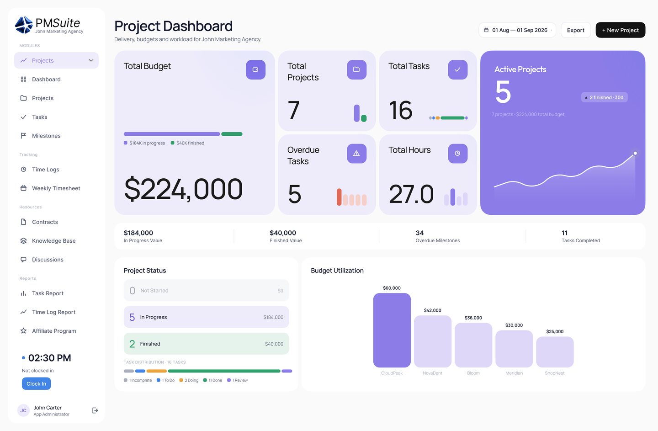Click the Dashboard grid icon in sidebar
The height and width of the screenshot is (431, 658).
point(23,79)
